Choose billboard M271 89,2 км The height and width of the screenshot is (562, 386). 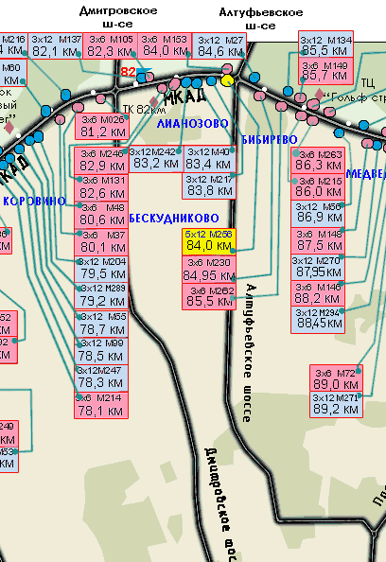(x=336, y=405)
